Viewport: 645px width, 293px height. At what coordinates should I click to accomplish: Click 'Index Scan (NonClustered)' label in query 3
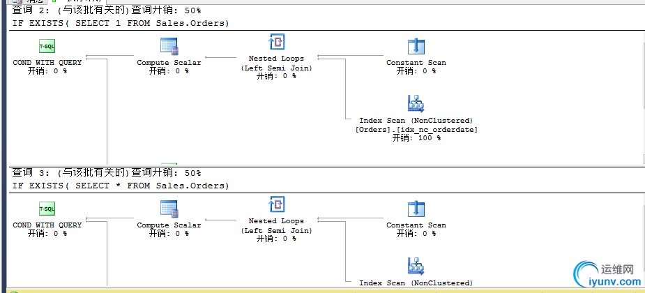point(416,283)
